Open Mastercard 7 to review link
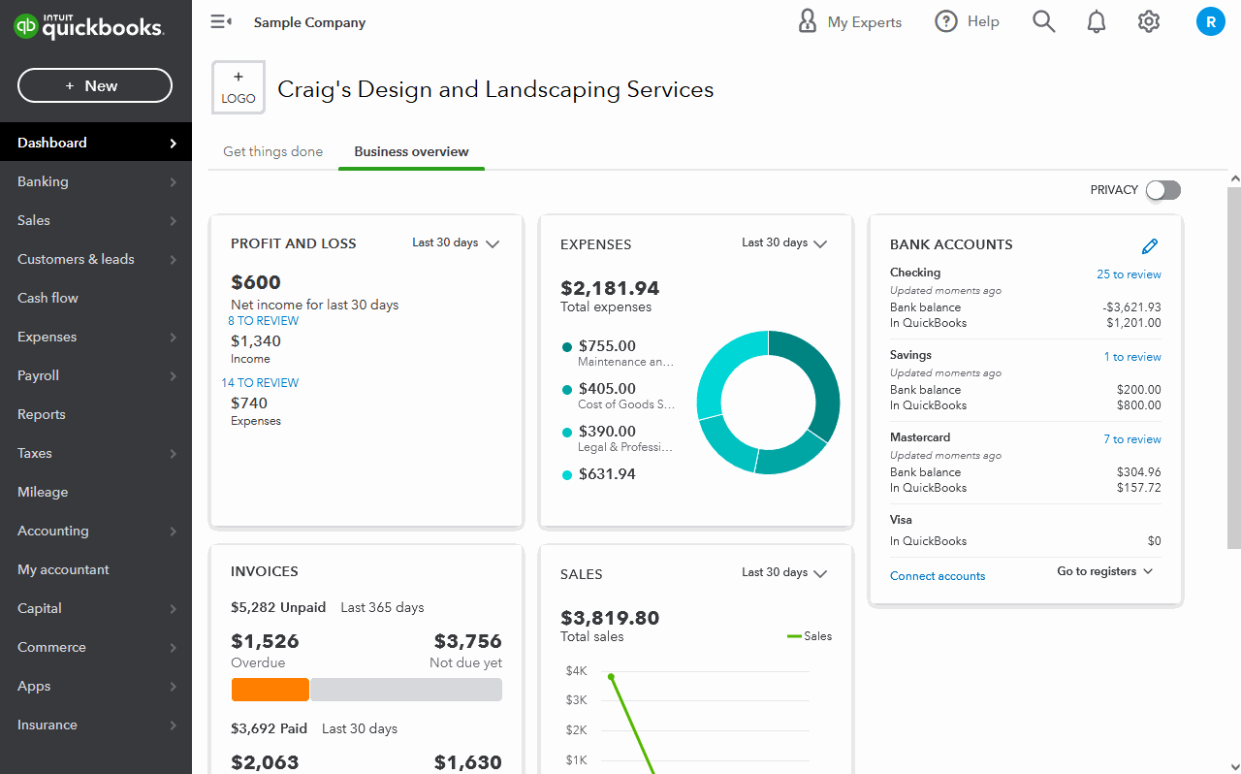This screenshot has width=1241, height=774. [1132, 439]
